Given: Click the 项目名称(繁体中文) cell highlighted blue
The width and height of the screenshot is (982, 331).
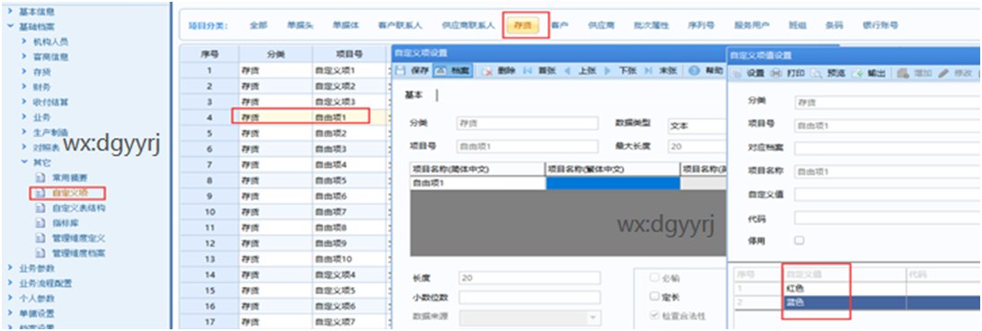Looking at the screenshot, I should [x=612, y=183].
